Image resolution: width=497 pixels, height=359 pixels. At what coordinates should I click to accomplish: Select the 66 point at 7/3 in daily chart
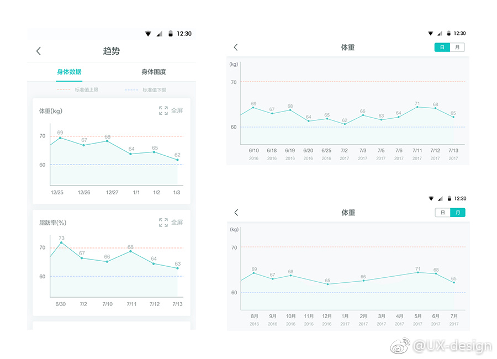[363, 115]
